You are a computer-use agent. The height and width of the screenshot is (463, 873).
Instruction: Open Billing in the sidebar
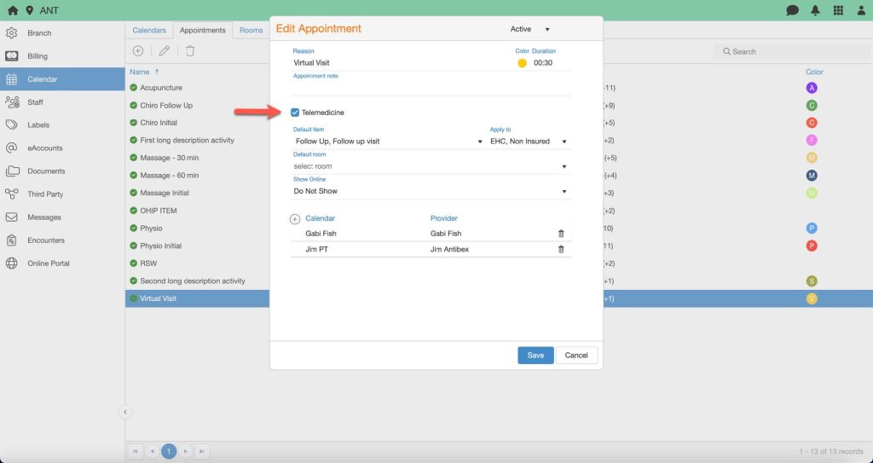38,56
